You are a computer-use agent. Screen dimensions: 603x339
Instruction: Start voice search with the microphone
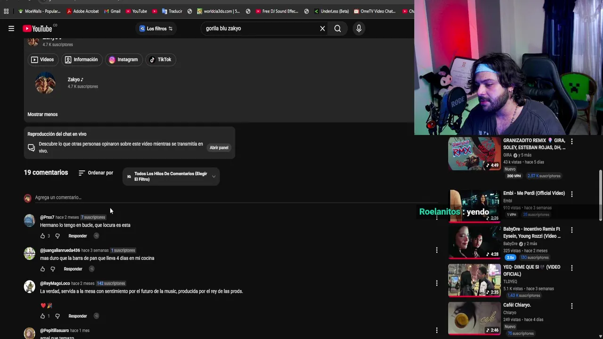[359, 29]
